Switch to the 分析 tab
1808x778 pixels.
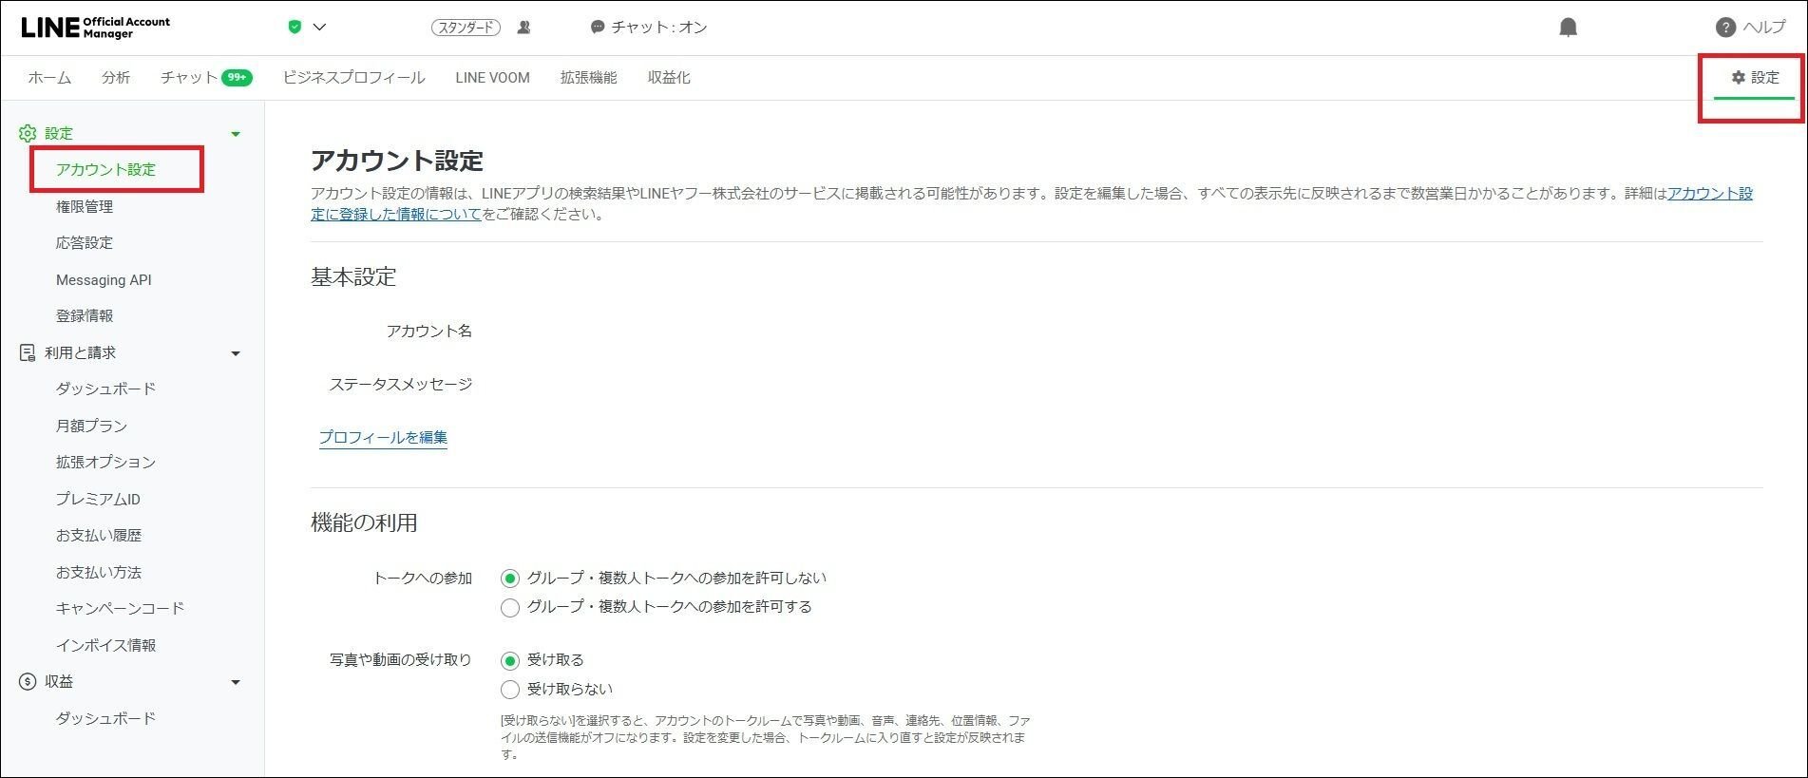116,78
